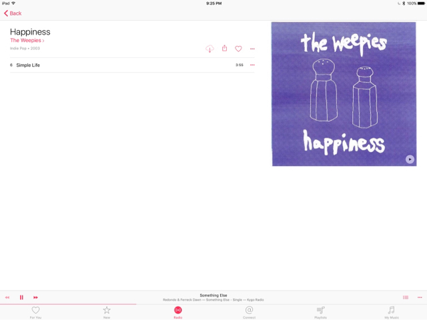Switch to the Playlists tab
This screenshot has width=427, height=320.
point(320,313)
